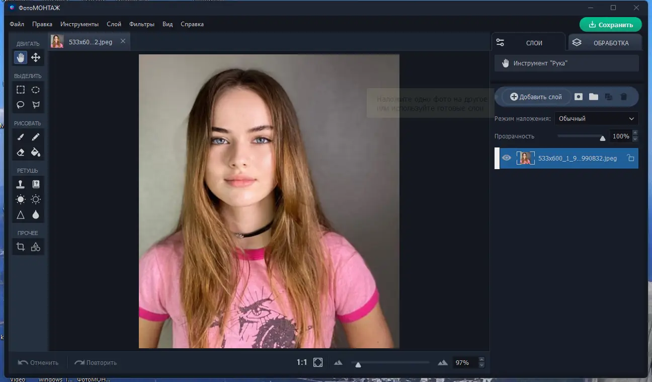Select the Move tool with four arrows
The height and width of the screenshot is (382, 652).
36,58
